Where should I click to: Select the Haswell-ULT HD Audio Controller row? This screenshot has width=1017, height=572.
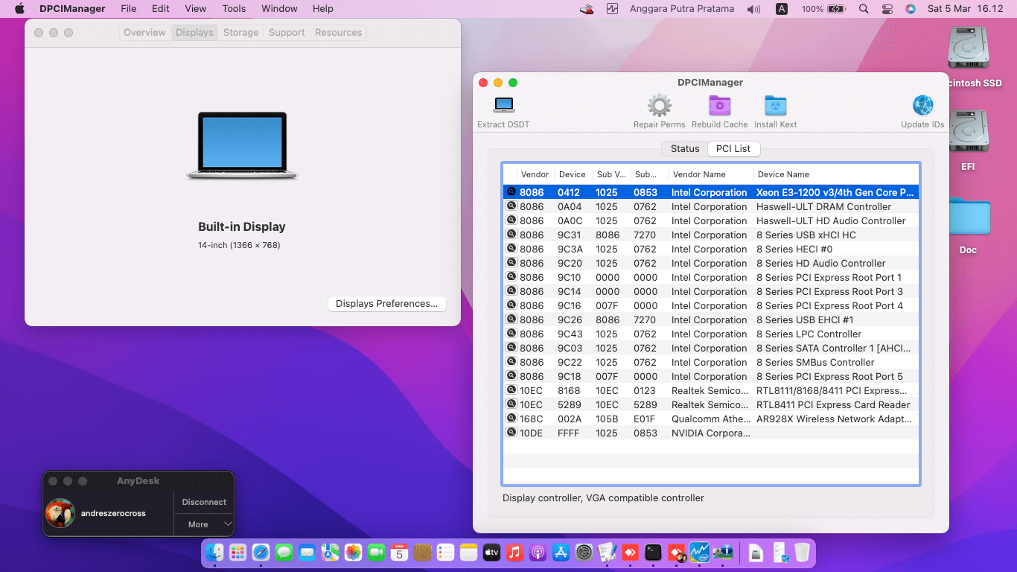click(711, 220)
